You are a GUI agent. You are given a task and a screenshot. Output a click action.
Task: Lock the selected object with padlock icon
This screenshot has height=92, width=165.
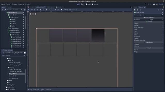tap(55, 10)
